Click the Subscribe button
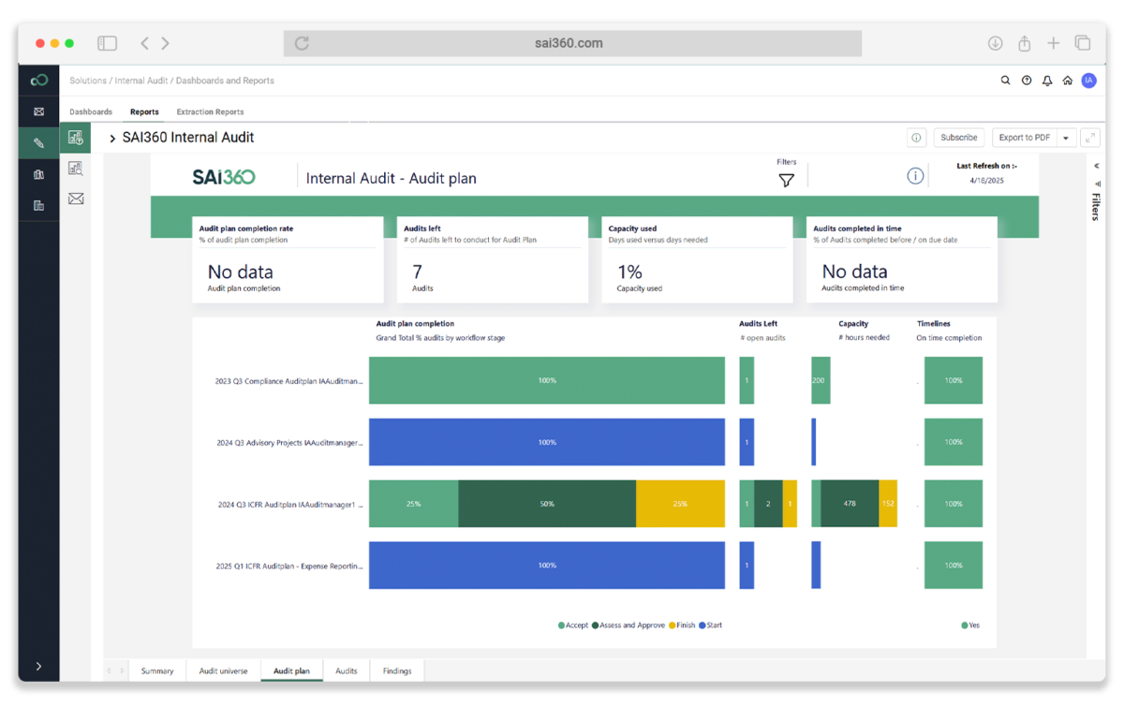Screen dimensions: 1124x721 (958, 137)
